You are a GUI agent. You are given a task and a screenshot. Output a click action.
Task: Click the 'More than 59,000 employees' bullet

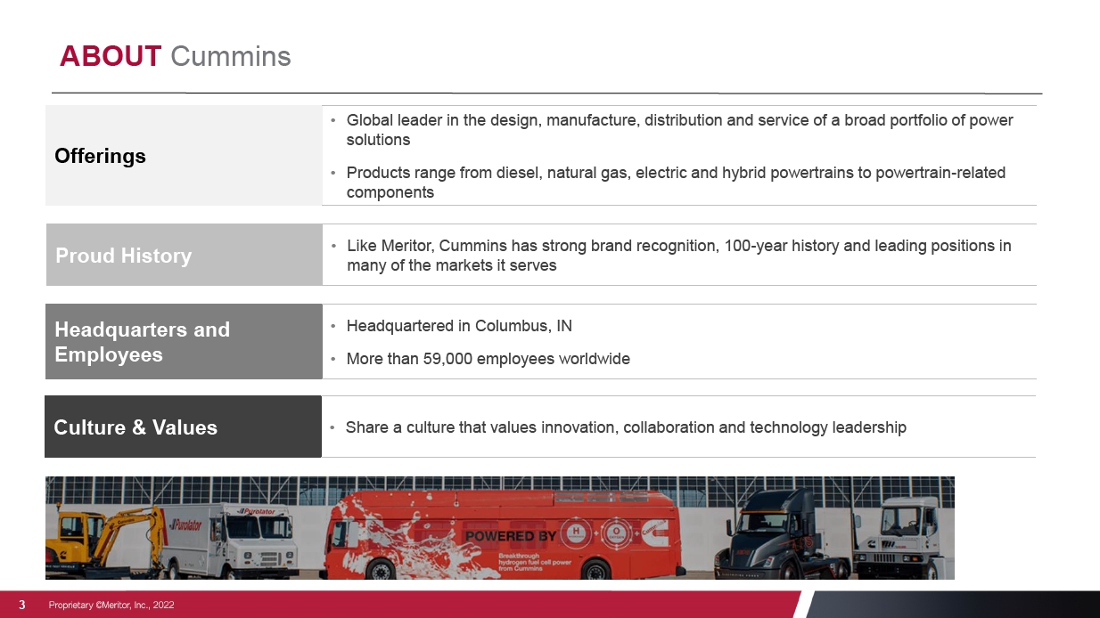pos(488,359)
